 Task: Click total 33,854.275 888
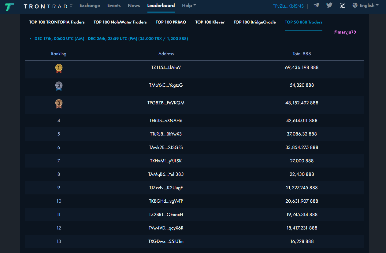(302, 147)
